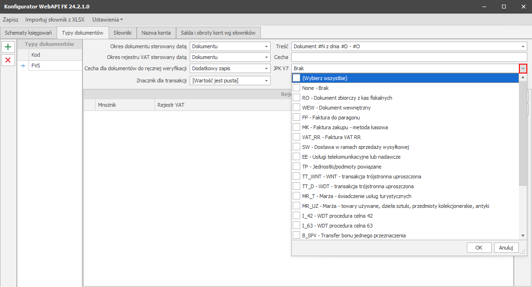Open the Ustawienia menu
The height and width of the screenshot is (287, 532).
pos(107,20)
